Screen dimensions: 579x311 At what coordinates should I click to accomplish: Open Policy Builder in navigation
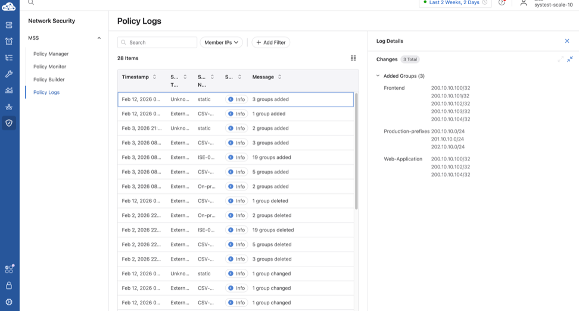tap(49, 80)
